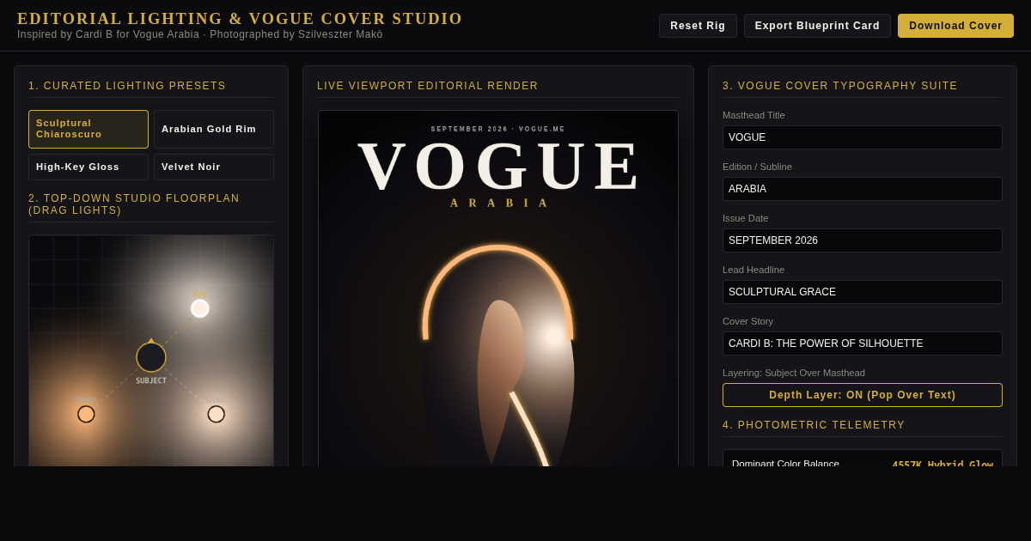Download the cover image
1031x541 pixels.
955,26
